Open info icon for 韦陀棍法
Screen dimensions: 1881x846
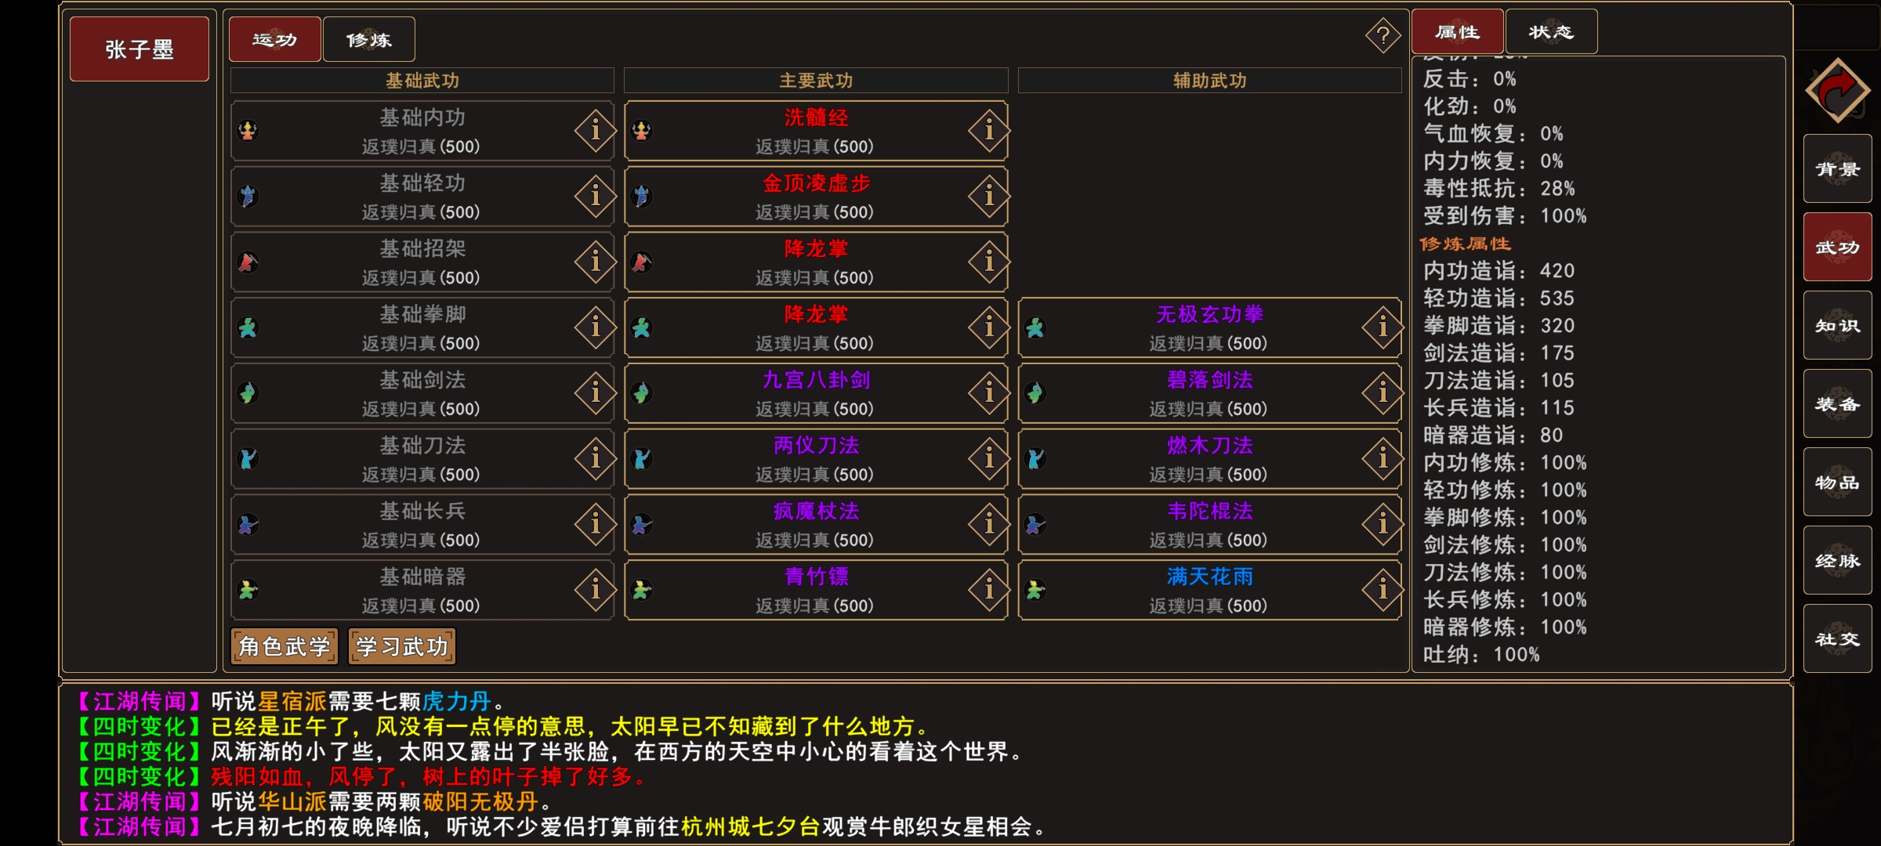1383,523
